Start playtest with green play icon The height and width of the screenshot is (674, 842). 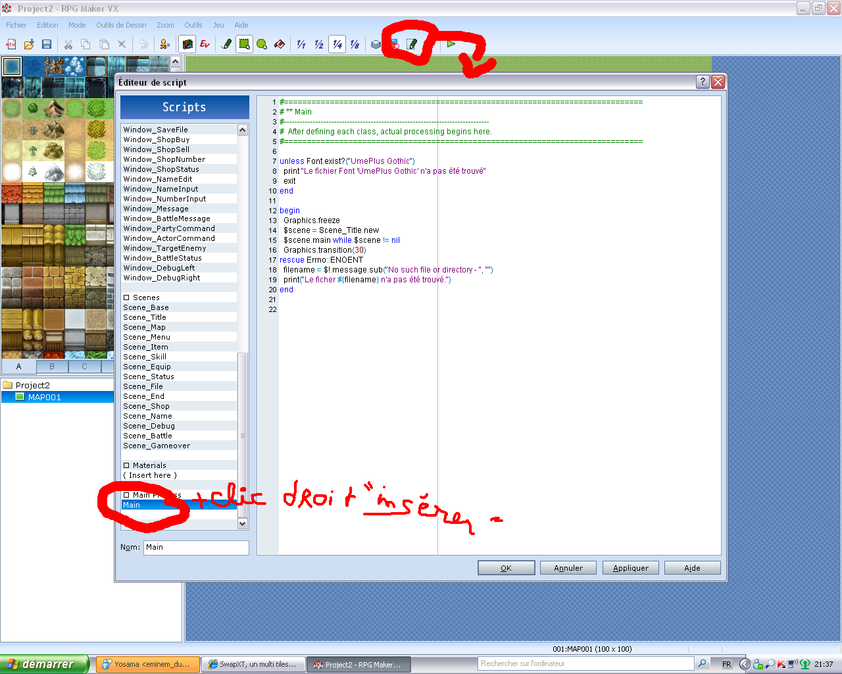pos(451,44)
